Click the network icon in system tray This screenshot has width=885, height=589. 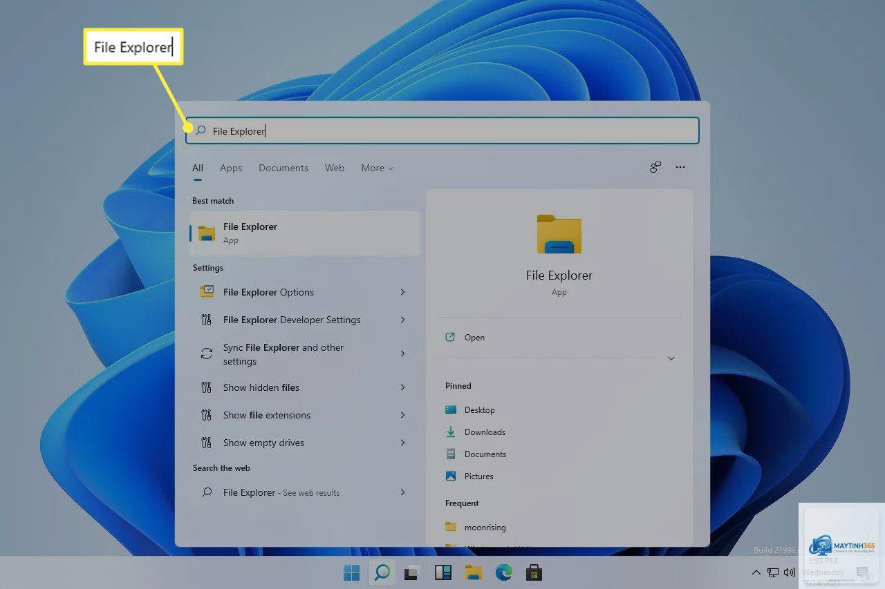point(773,572)
